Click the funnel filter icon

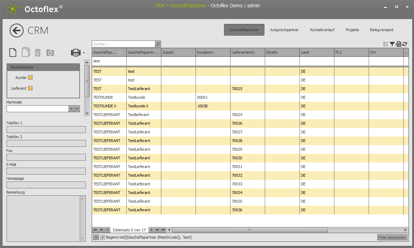coord(392,44)
